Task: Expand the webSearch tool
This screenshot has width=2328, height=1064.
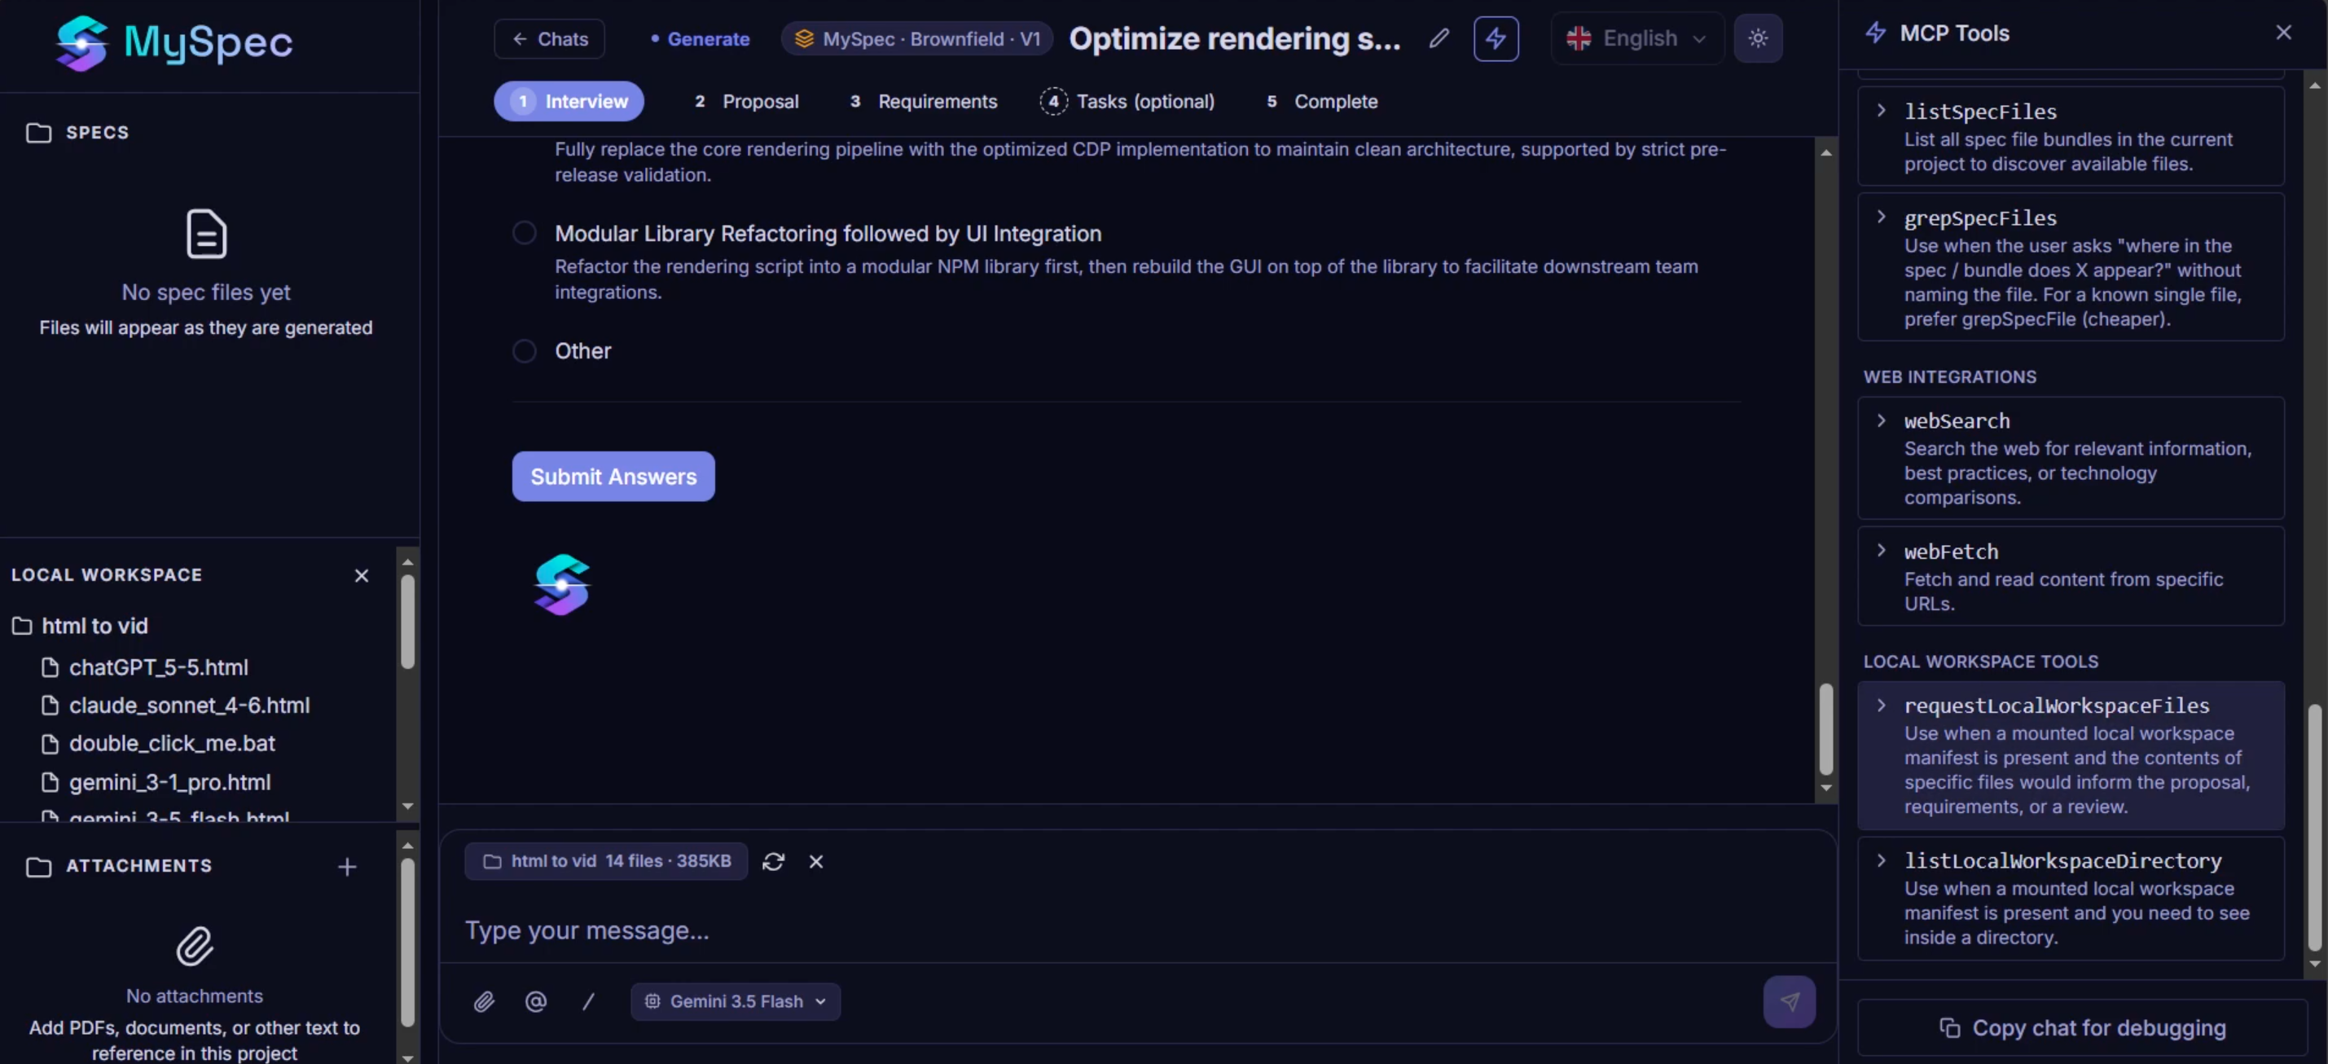Action: tap(1881, 420)
